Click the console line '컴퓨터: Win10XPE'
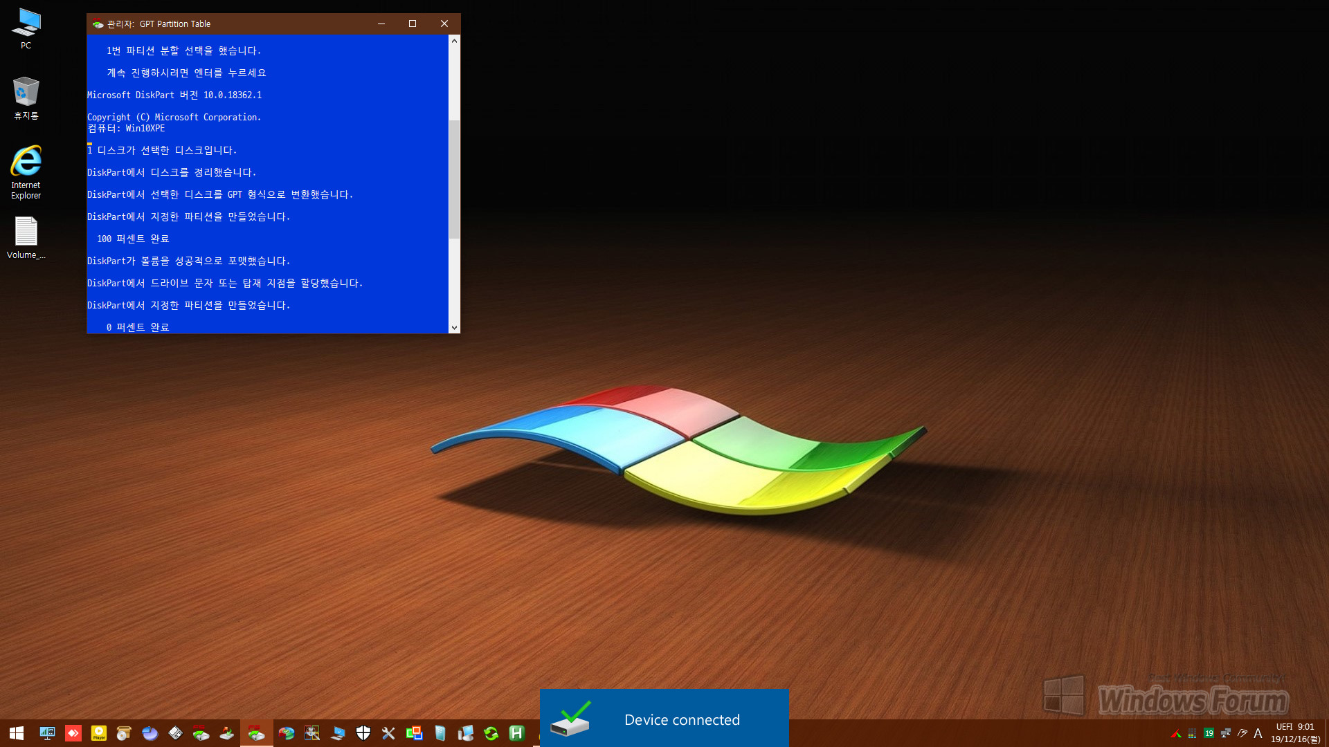Screen dimensions: 1329x747 click(126, 128)
